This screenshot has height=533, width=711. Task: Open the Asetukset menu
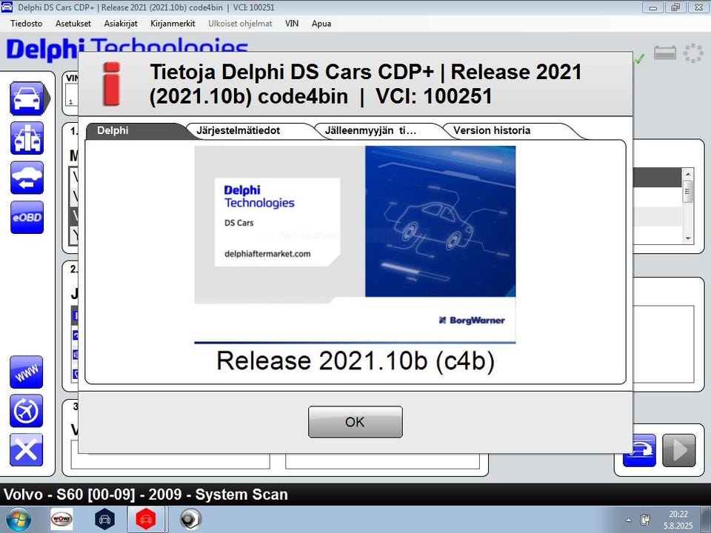(x=73, y=24)
